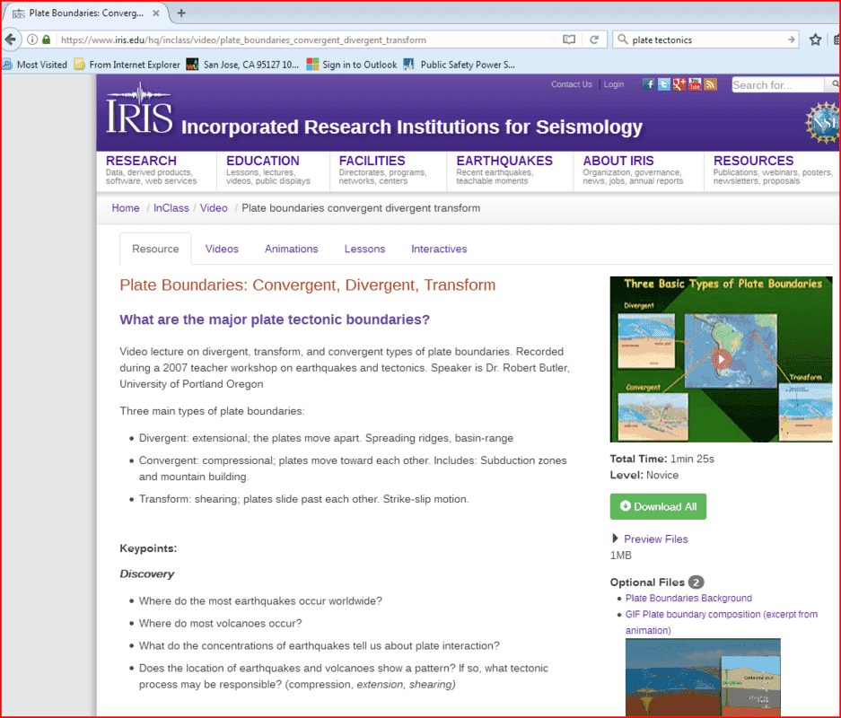Open GIF Plate boundary composition link
This screenshot has width=841, height=718.
(722, 622)
